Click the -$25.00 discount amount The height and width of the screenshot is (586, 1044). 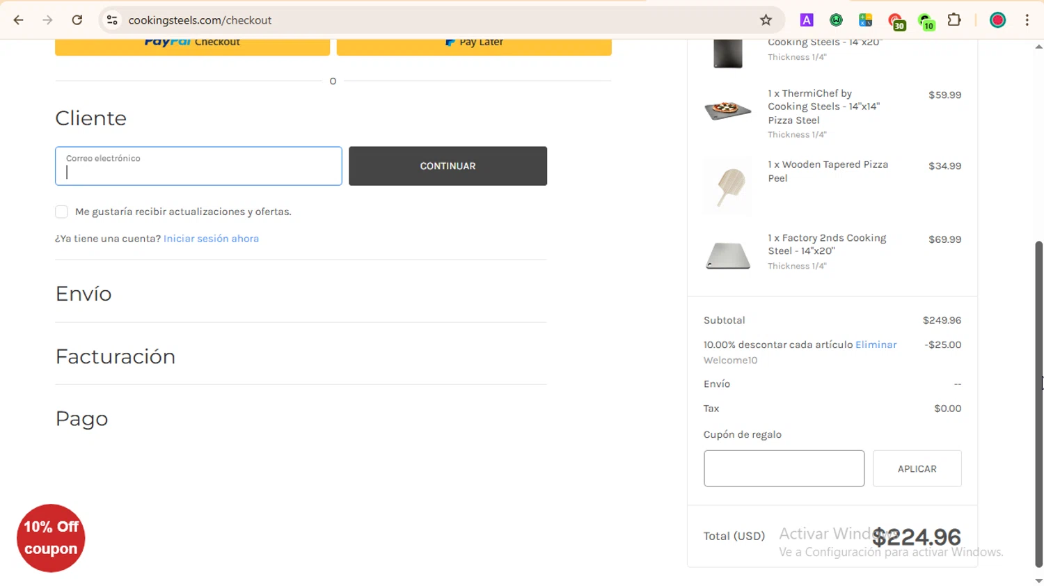click(x=943, y=345)
